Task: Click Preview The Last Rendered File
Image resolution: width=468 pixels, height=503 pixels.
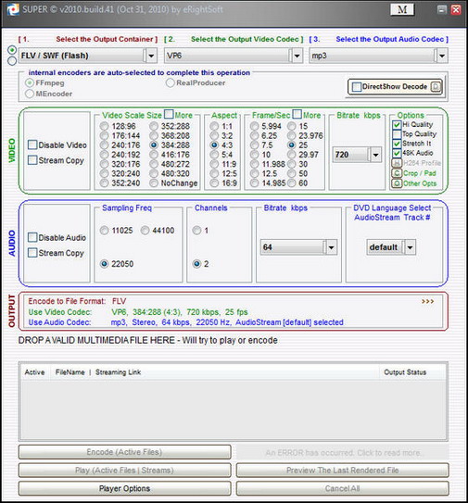Action: point(343,470)
